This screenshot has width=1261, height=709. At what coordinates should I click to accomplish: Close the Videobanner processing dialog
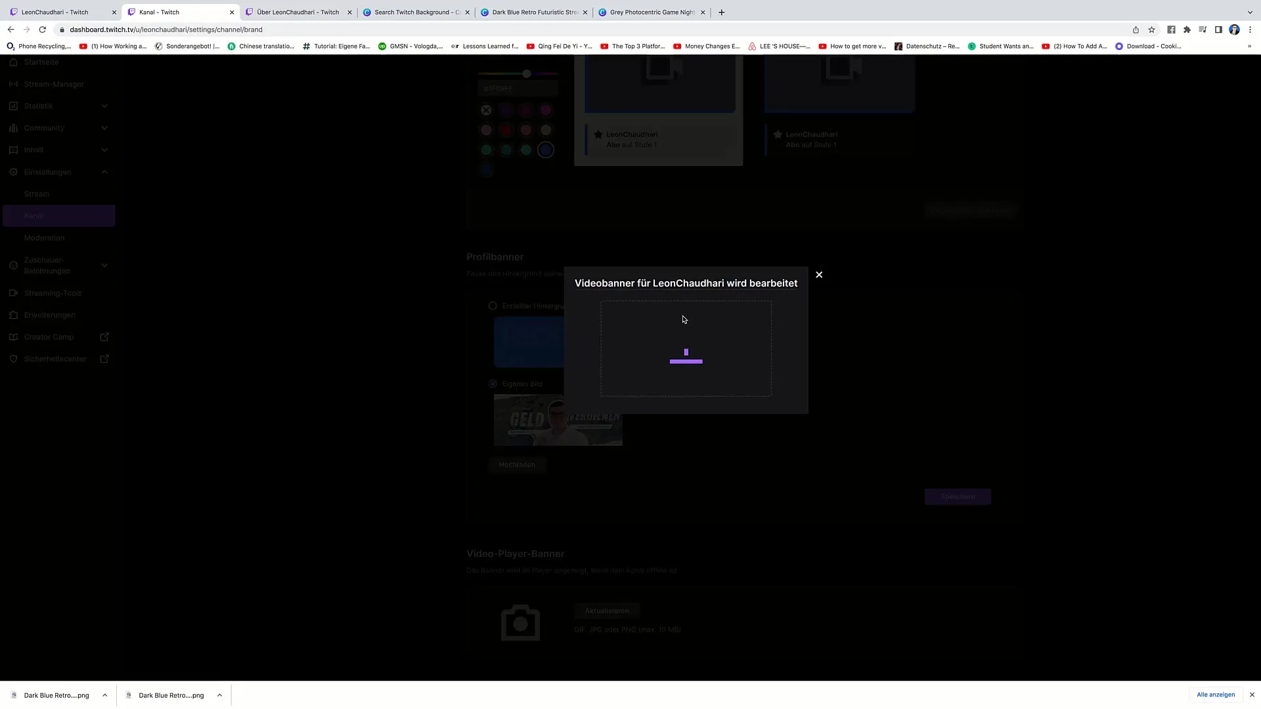[818, 274]
